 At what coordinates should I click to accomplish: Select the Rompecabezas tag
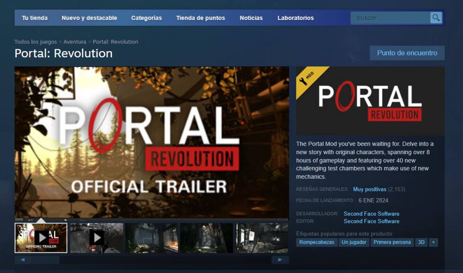(x=317, y=242)
